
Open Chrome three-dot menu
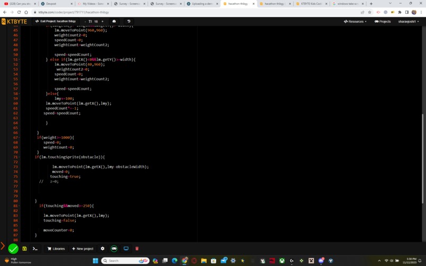pyautogui.click(x=421, y=12)
